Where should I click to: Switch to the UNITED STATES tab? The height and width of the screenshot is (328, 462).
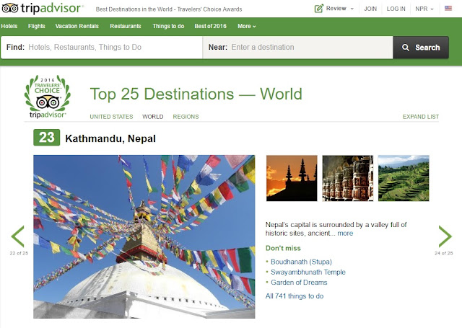111,117
